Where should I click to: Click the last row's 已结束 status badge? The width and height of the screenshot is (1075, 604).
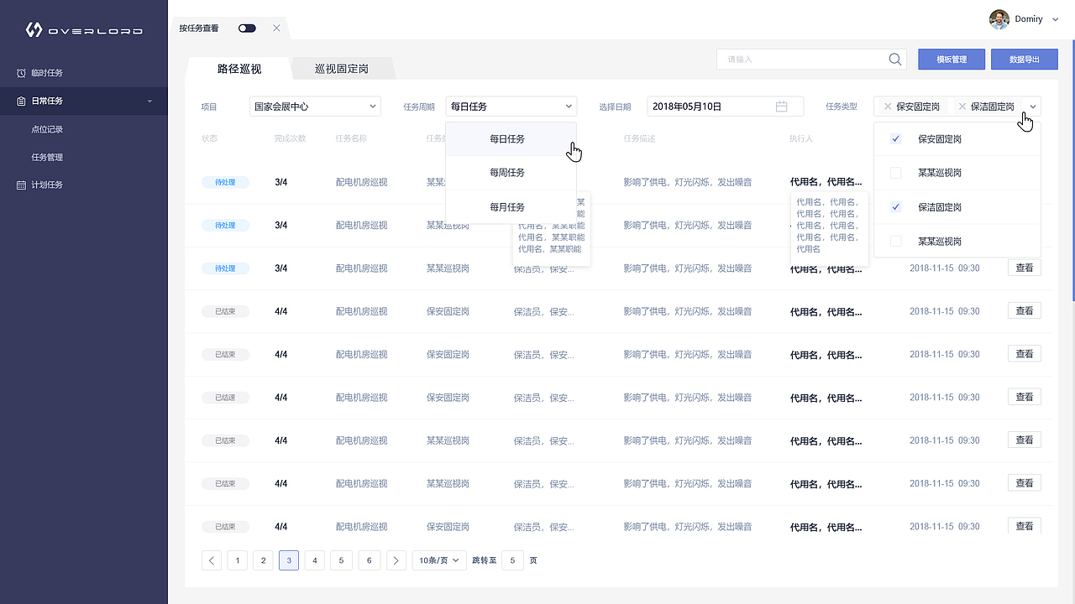[225, 527]
